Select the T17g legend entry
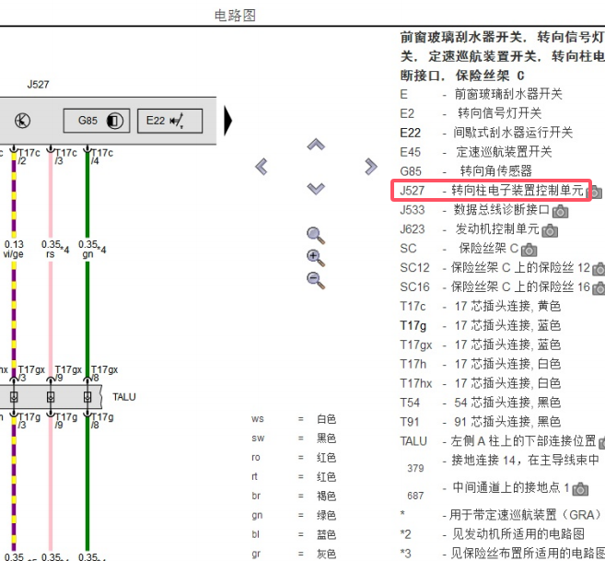The height and width of the screenshot is (561, 605). click(x=481, y=325)
